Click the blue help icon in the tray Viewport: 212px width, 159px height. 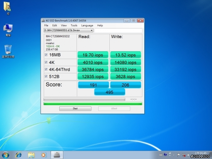point(165,155)
